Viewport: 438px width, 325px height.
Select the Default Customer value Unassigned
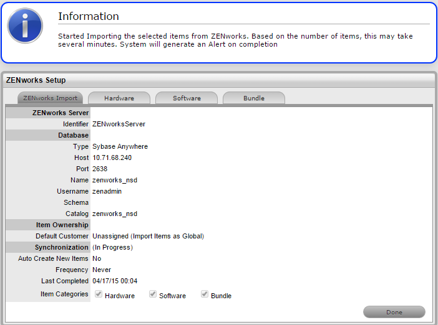tap(148, 236)
